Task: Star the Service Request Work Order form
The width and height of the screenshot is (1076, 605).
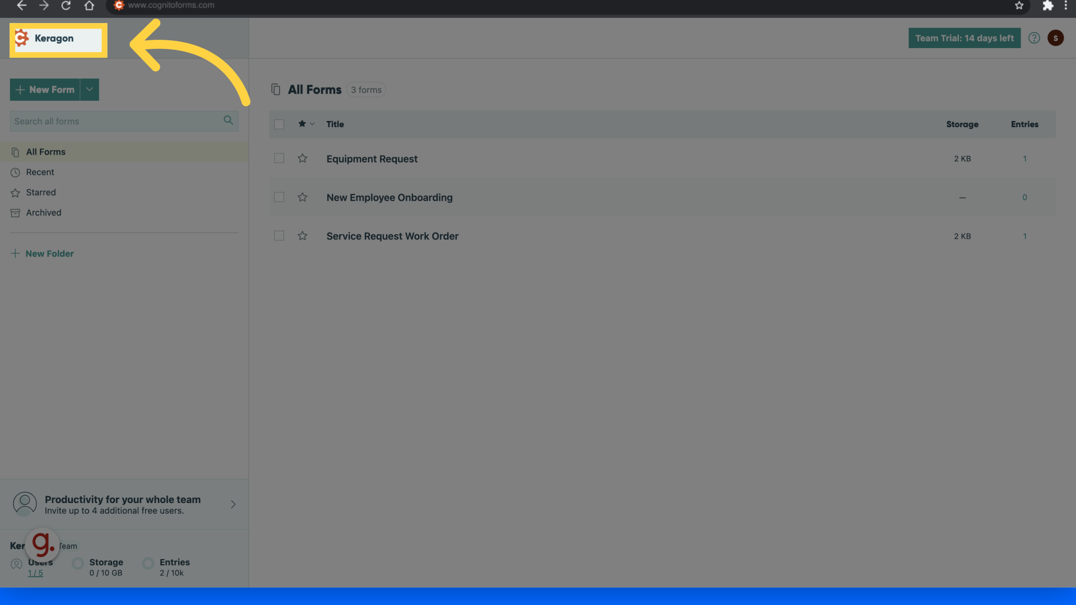Action: pyautogui.click(x=303, y=236)
